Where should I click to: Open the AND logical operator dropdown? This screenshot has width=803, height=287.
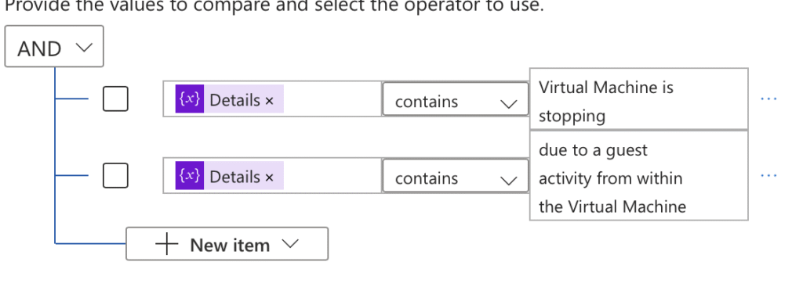coord(54,46)
